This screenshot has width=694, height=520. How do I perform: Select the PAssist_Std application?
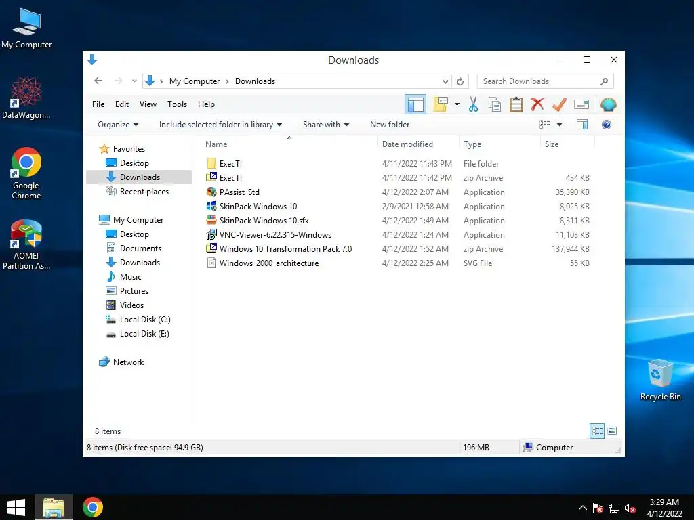click(239, 192)
